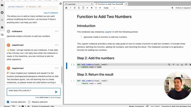
Task: Move the active cell down arrow
Action: (178, 64)
